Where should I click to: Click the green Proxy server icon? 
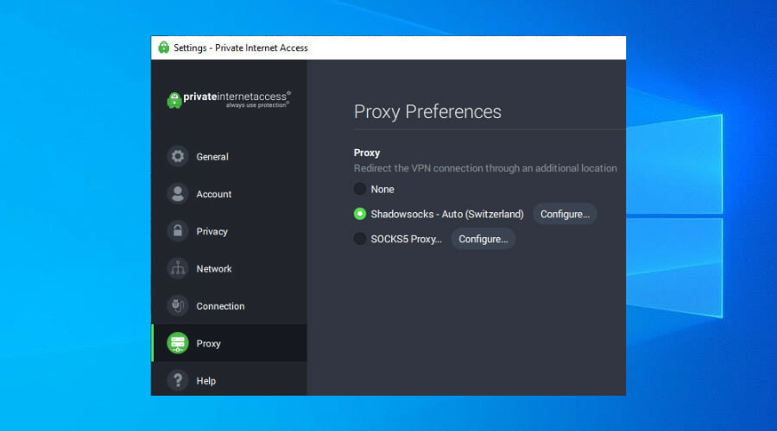(178, 343)
